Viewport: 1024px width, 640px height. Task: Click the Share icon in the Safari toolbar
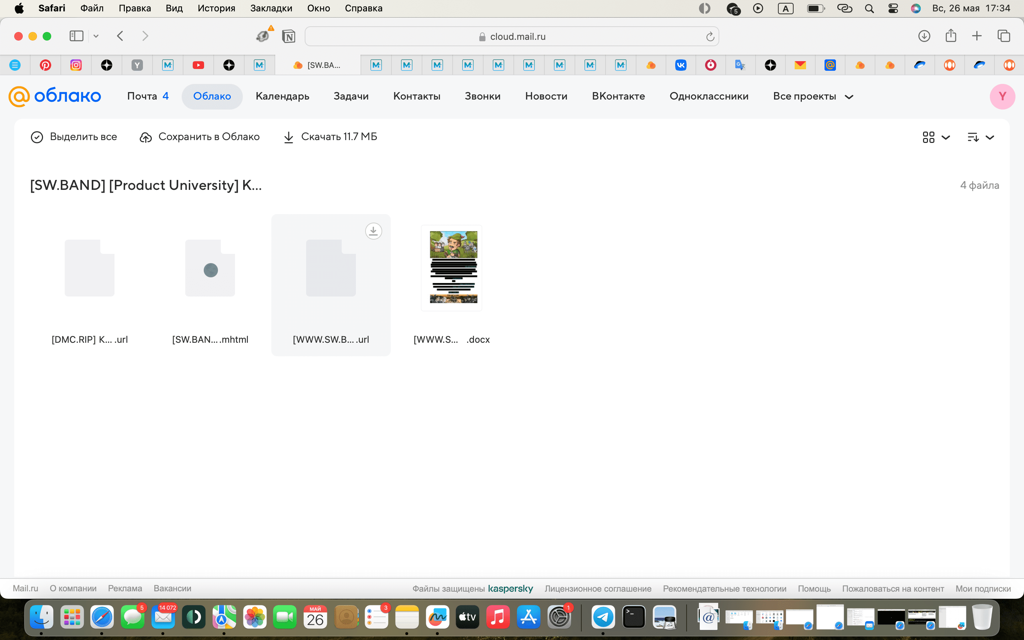(x=951, y=36)
